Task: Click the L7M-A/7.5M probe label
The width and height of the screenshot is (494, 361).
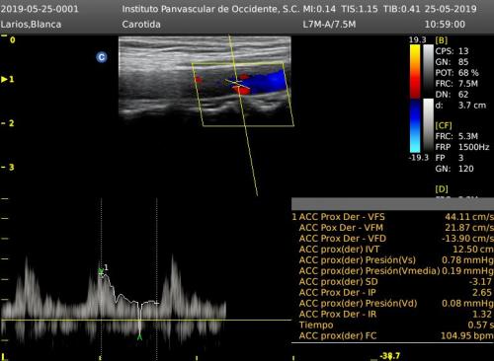Action: pyautogui.click(x=329, y=25)
